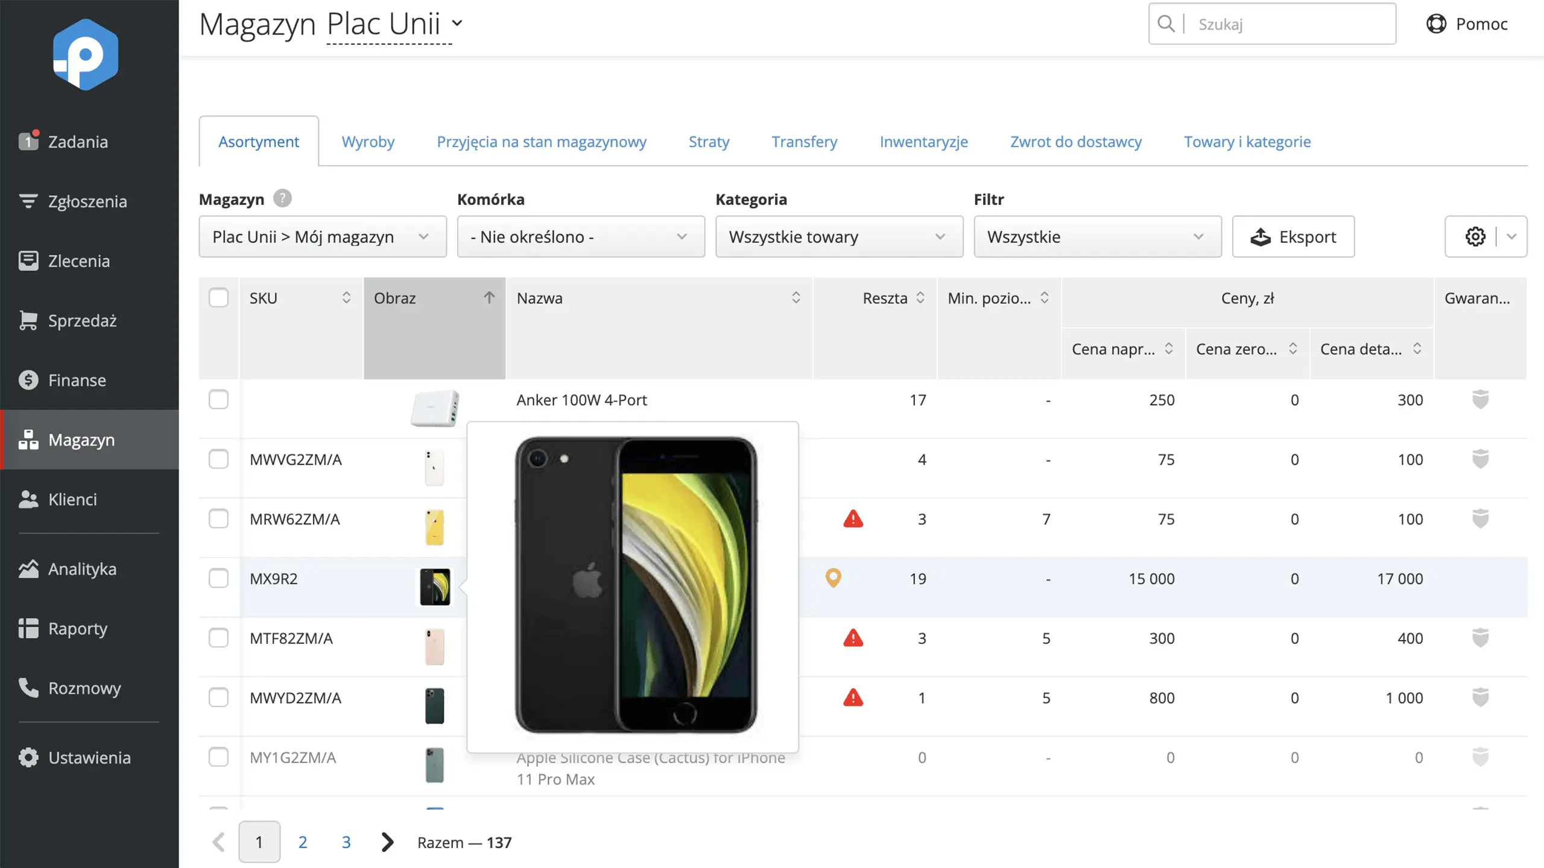Open Zadania in the sidebar
1544x868 pixels.
pyautogui.click(x=89, y=142)
